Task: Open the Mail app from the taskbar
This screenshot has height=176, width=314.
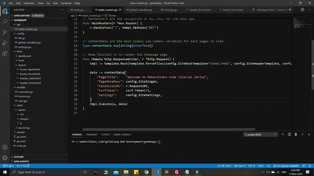Action: click(x=116, y=172)
